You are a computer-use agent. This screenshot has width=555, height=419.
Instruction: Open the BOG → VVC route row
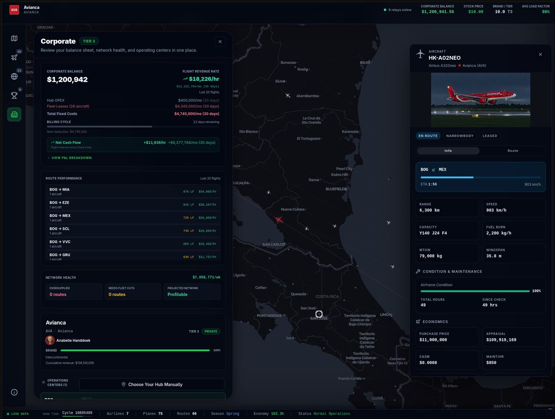click(133, 243)
